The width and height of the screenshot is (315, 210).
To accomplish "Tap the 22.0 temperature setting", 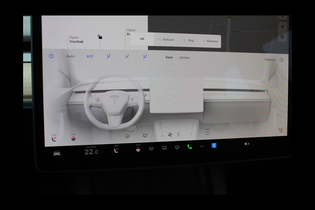I will coord(91,152).
